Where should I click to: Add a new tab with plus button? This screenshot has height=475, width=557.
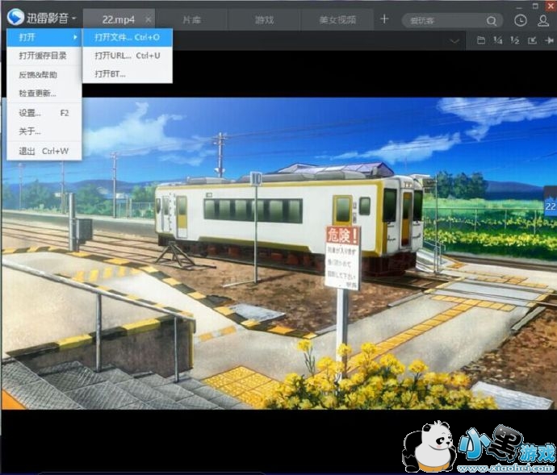tap(384, 19)
